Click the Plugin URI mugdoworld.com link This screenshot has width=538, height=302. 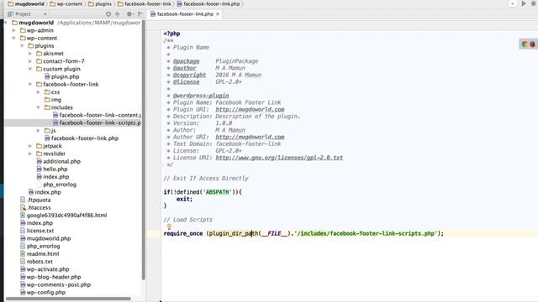click(250, 110)
